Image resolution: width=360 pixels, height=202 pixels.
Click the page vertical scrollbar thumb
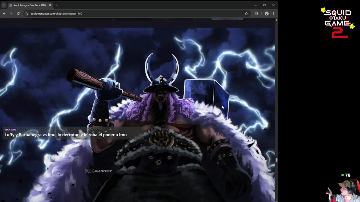[276, 160]
